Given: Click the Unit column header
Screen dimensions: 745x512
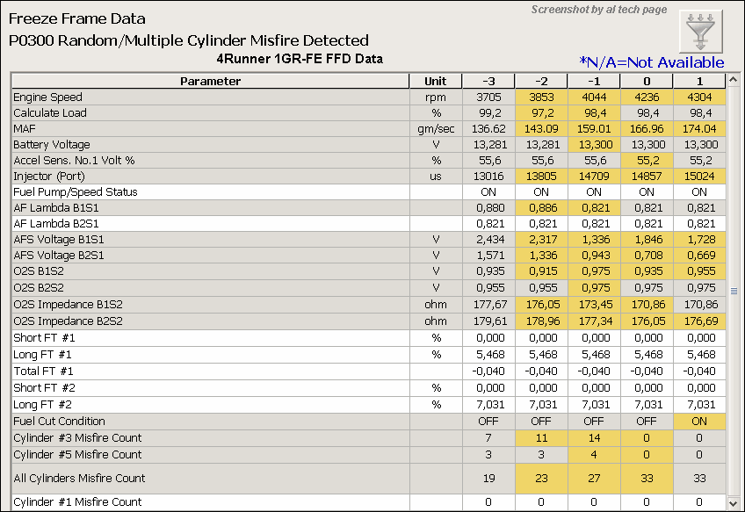Looking at the screenshot, I should (x=435, y=82).
